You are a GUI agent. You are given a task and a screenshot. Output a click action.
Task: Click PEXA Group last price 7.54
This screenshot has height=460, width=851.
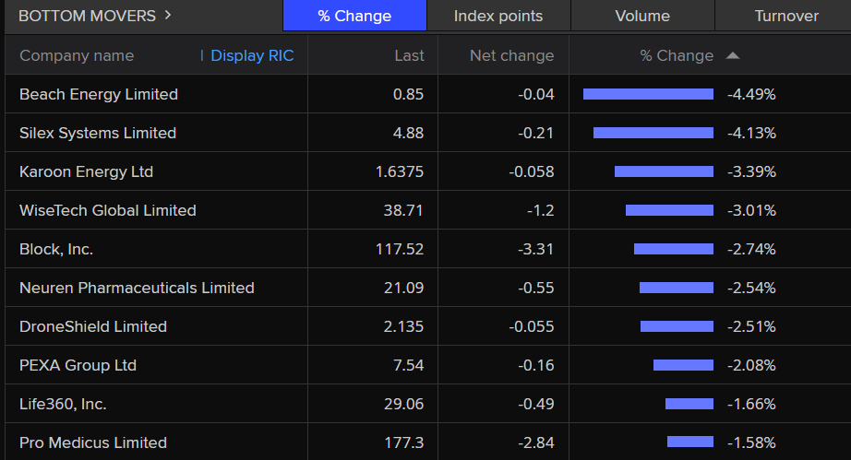tap(408, 365)
